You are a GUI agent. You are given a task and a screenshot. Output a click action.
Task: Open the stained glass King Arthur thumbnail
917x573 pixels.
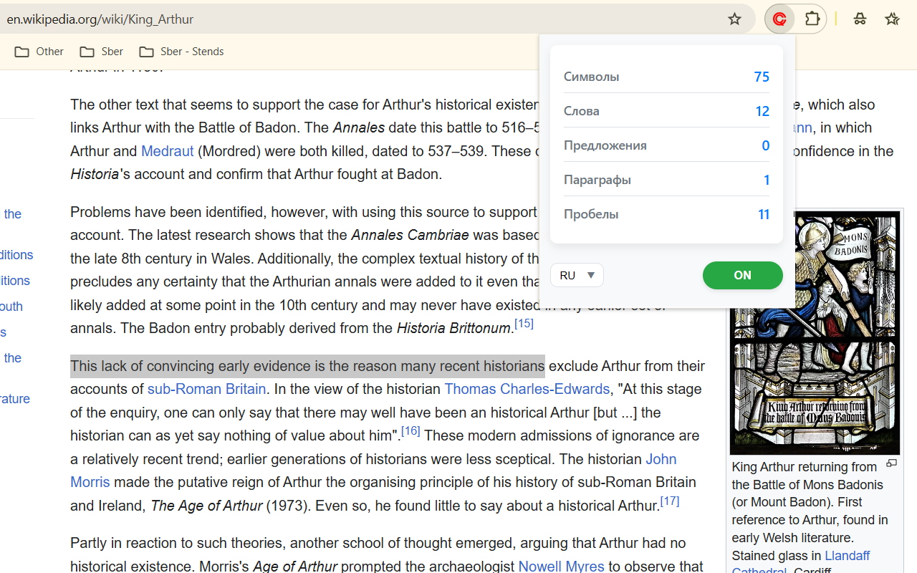[x=815, y=332]
